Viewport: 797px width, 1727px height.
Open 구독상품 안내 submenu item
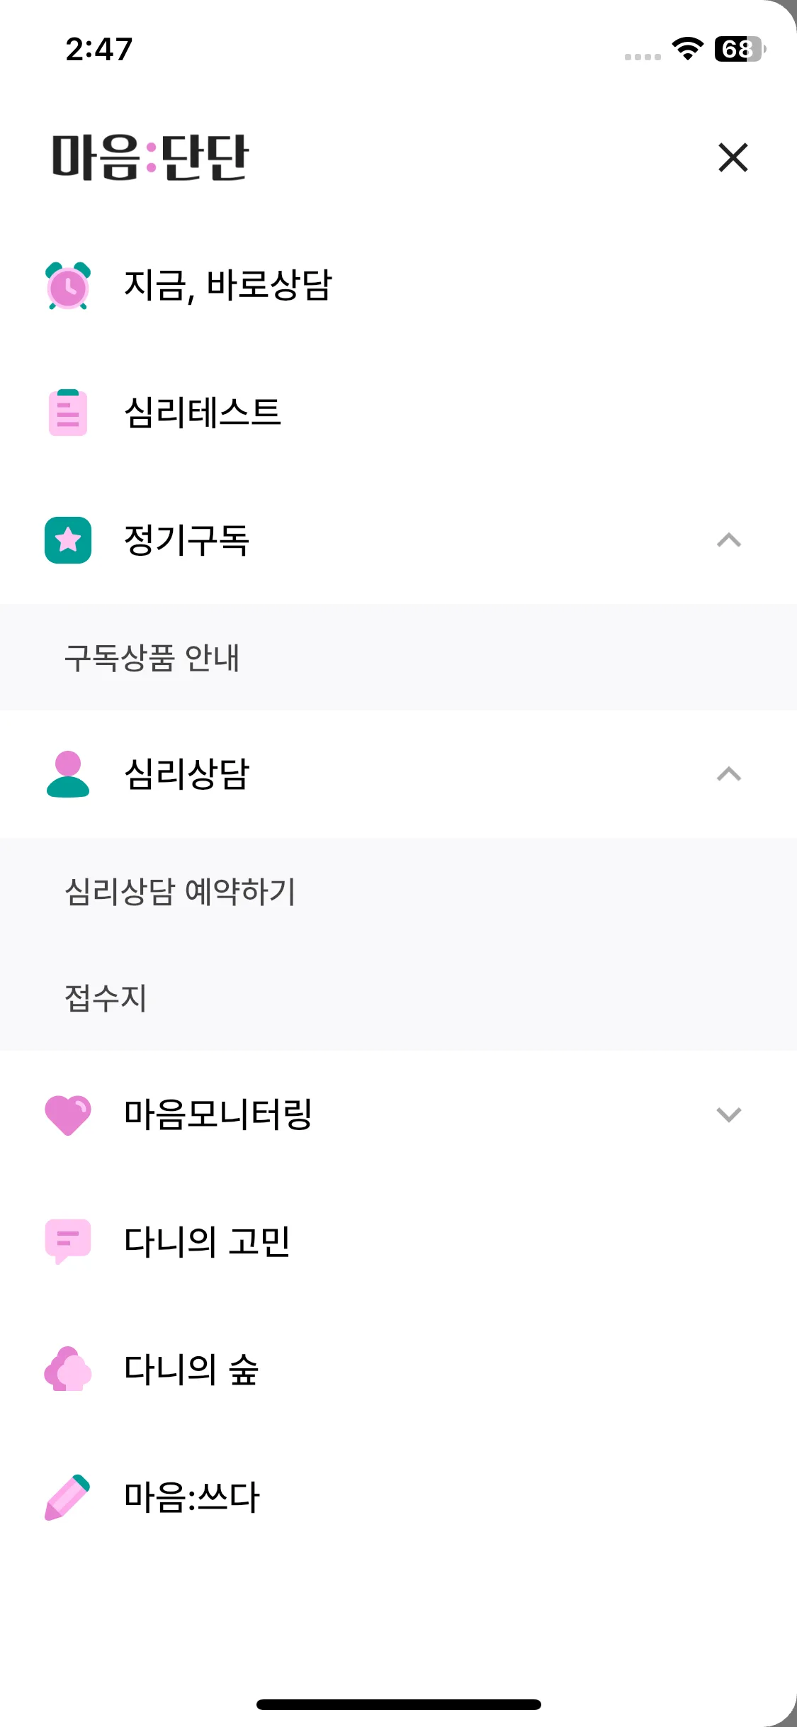(398, 657)
